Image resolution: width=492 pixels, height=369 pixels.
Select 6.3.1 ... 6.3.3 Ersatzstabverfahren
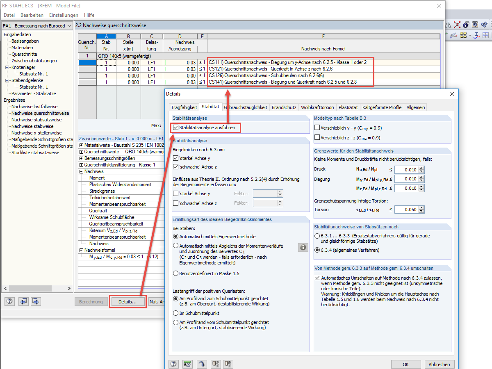point(317,236)
